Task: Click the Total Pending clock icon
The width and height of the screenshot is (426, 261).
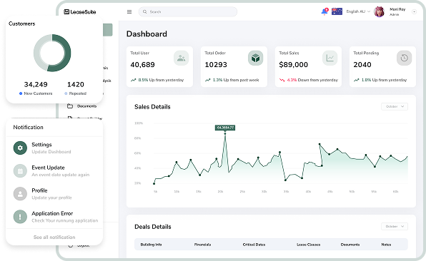Action: point(405,58)
